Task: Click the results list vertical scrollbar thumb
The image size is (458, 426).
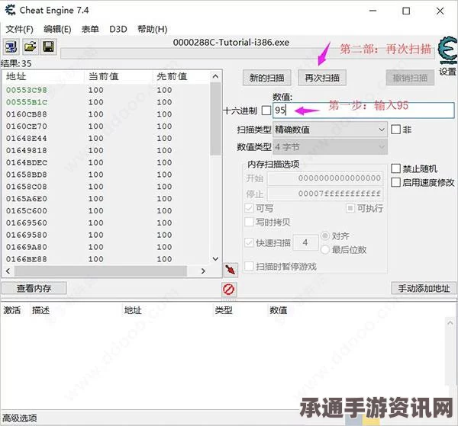Action: pos(215,119)
